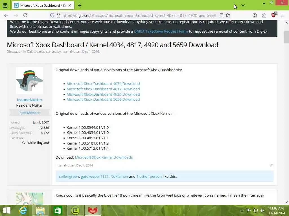Screen dimensions: 289x216
Task: Click the second poster's avatar thumbnail
Action: point(30,199)
